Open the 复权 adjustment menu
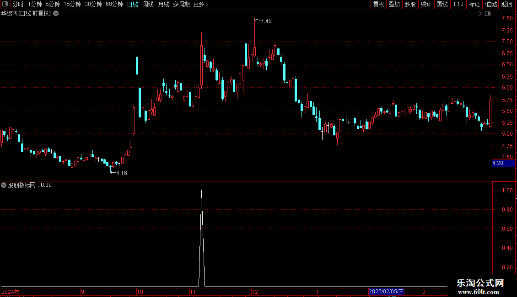 tap(378, 4)
